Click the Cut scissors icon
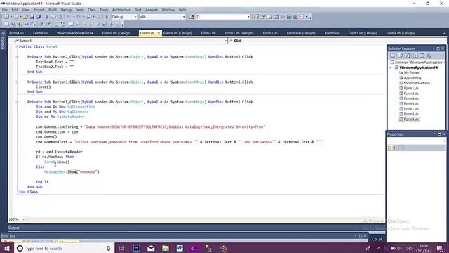The image size is (449, 253). (47, 17)
